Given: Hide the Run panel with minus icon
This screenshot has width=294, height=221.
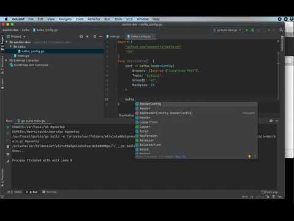Looking at the screenshot, I should tap(277, 121).
